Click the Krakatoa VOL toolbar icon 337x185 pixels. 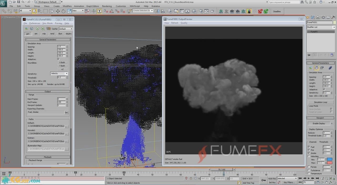(x=238, y=11)
